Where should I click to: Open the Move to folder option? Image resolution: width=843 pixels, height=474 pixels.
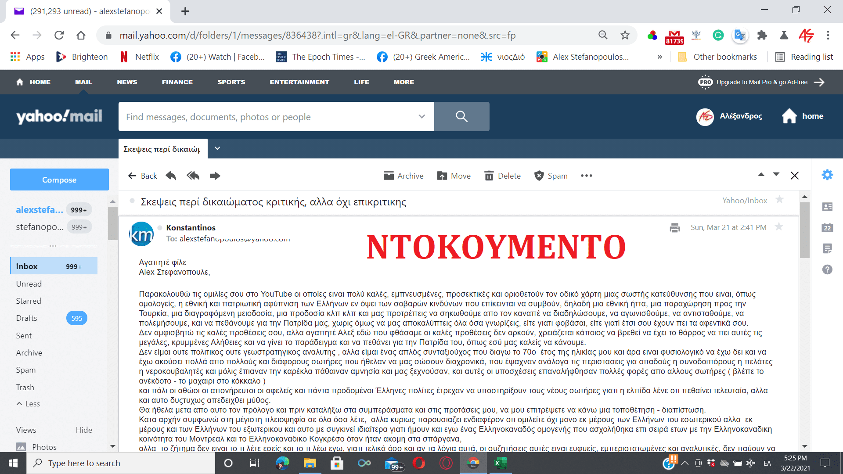[454, 176]
